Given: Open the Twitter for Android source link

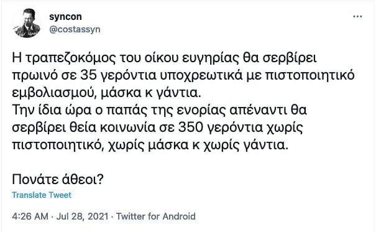Looking at the screenshot, I should coord(156,216).
